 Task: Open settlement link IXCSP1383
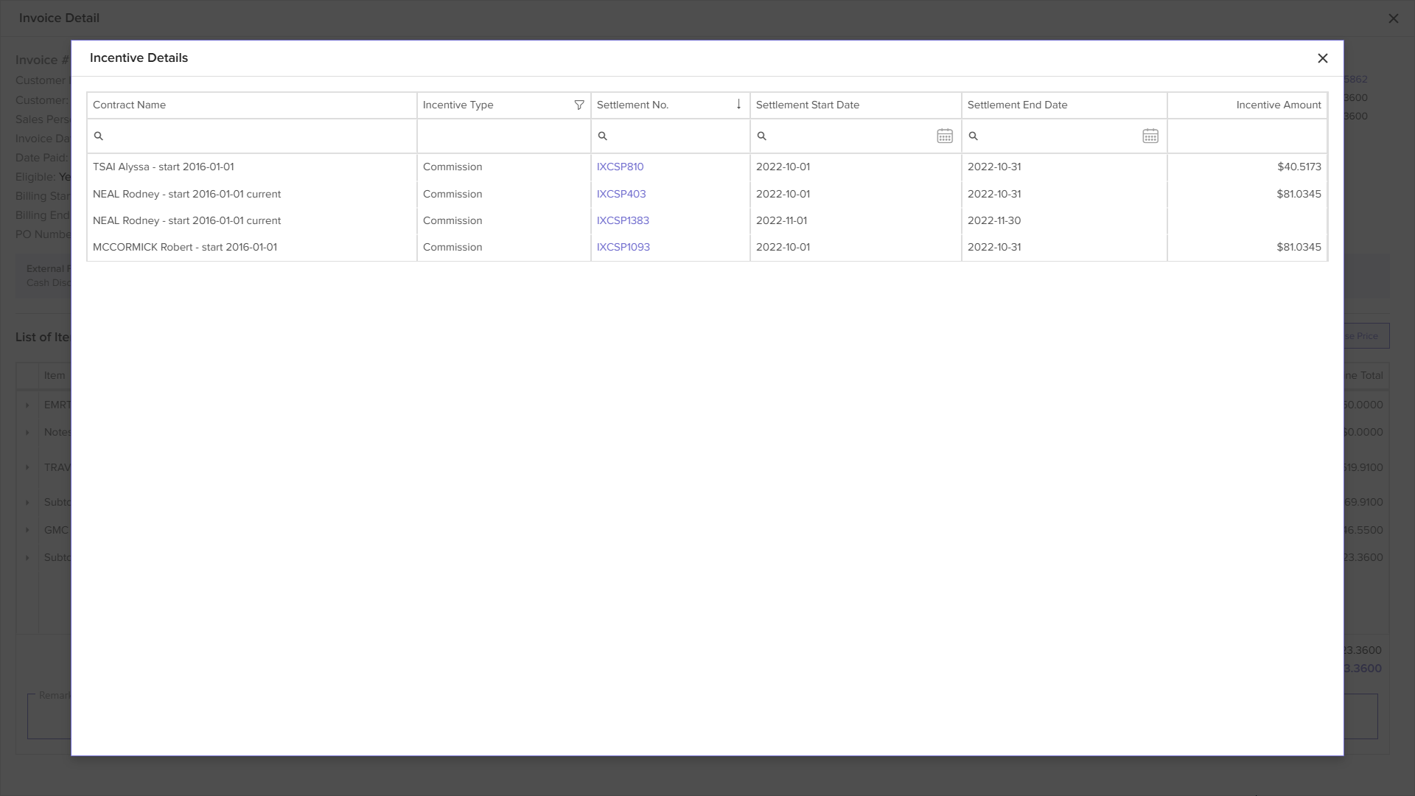tap(623, 221)
